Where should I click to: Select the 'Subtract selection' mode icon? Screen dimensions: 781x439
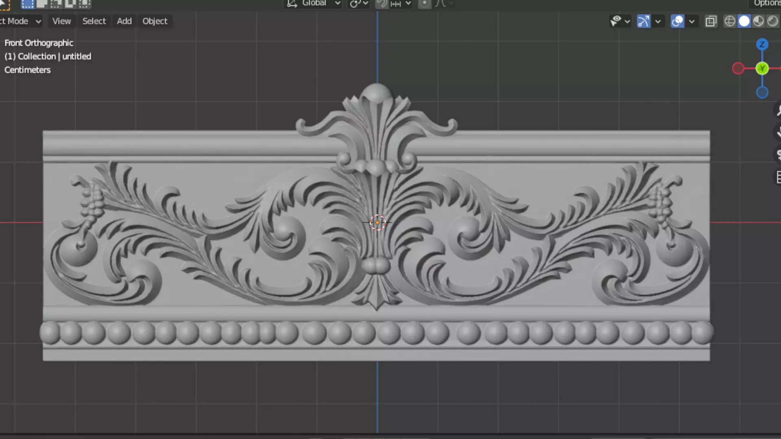point(56,4)
